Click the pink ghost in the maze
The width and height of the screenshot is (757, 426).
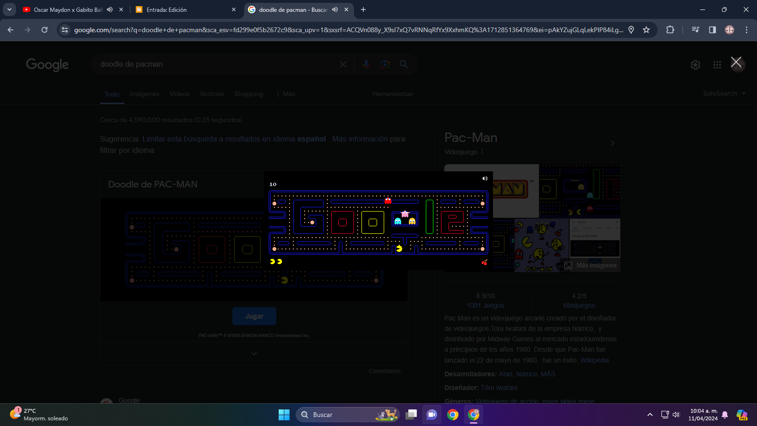pyautogui.click(x=405, y=214)
